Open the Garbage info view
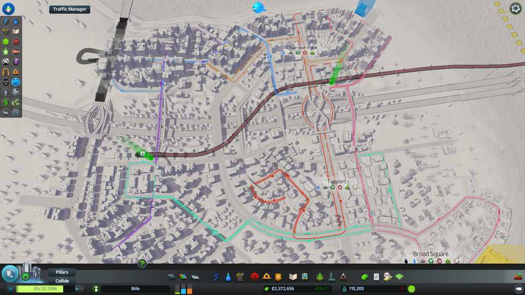This screenshot has width=525, height=295. click(x=6, y=31)
